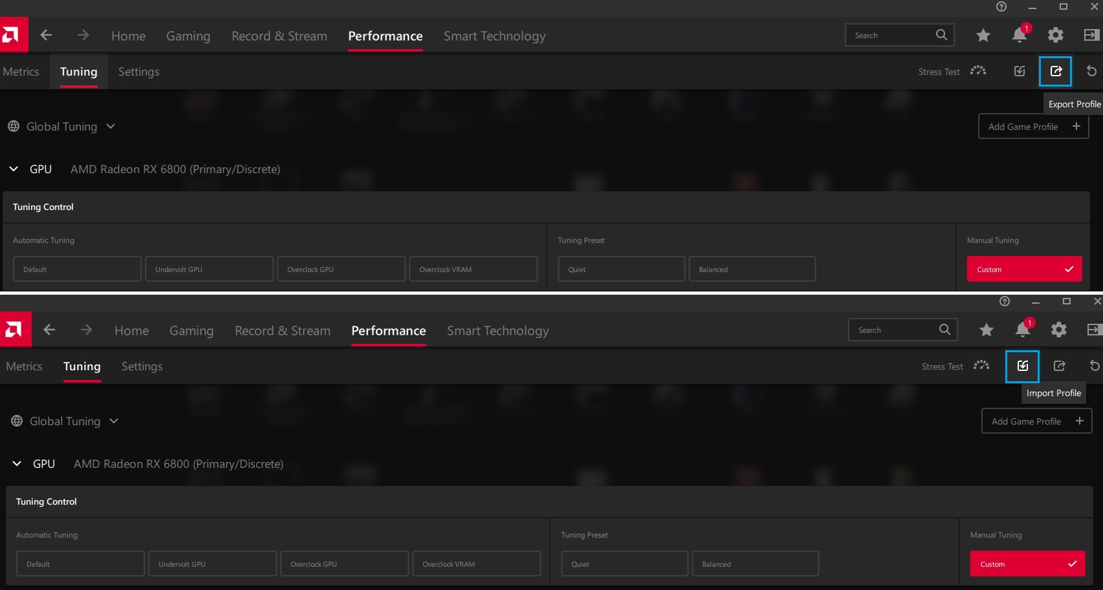Screen dimensions: 1103x590
Task: Select Overclock VRAM in top window
Action: pyautogui.click(x=473, y=269)
